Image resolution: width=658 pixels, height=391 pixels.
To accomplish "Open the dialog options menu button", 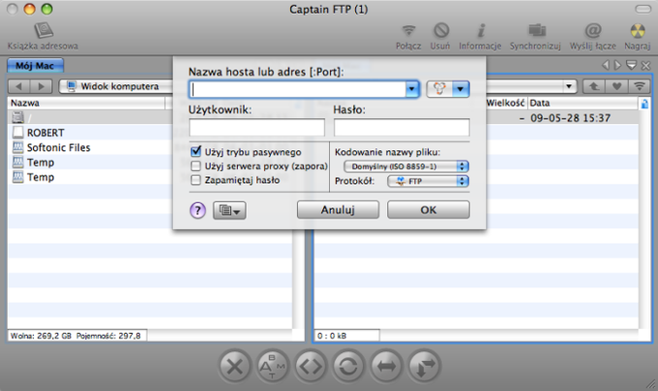I will click(x=229, y=210).
